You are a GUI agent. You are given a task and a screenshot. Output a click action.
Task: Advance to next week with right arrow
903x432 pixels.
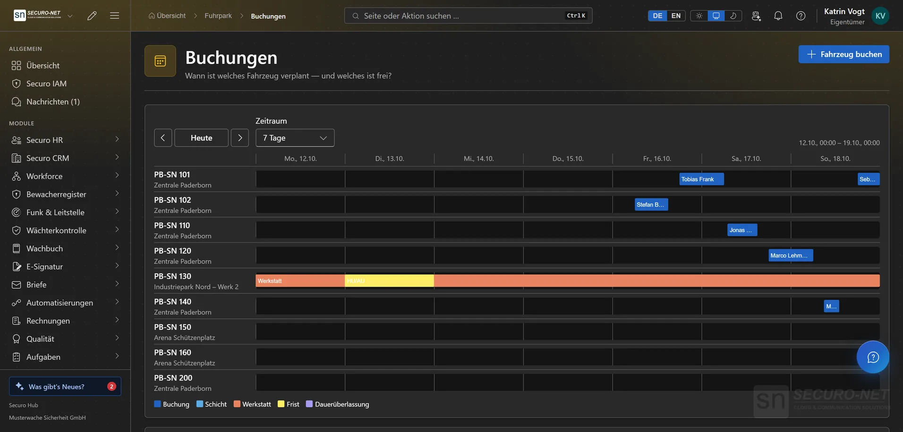tap(240, 138)
